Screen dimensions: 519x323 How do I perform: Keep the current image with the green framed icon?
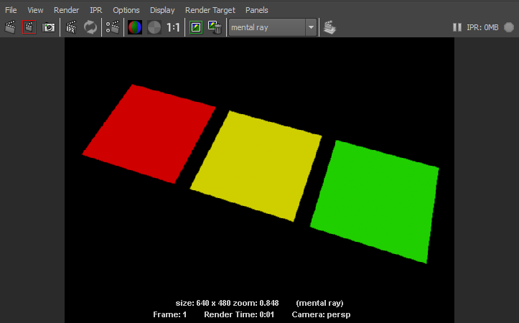[196, 27]
